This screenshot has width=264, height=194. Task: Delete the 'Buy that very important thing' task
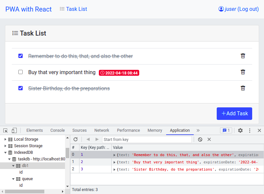tap(243, 72)
